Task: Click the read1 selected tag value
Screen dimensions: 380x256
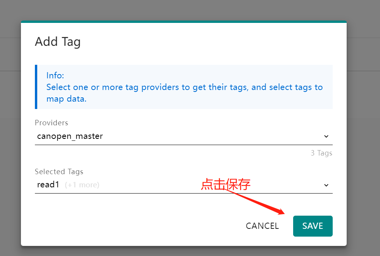Action: click(48, 185)
